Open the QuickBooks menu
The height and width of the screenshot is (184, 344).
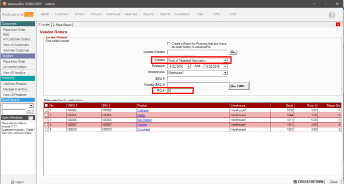click(x=182, y=14)
